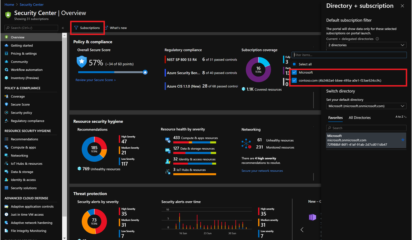This screenshot has width=412, height=240.
Task: Click the Workflow automation gear icon
Action: (7, 70)
